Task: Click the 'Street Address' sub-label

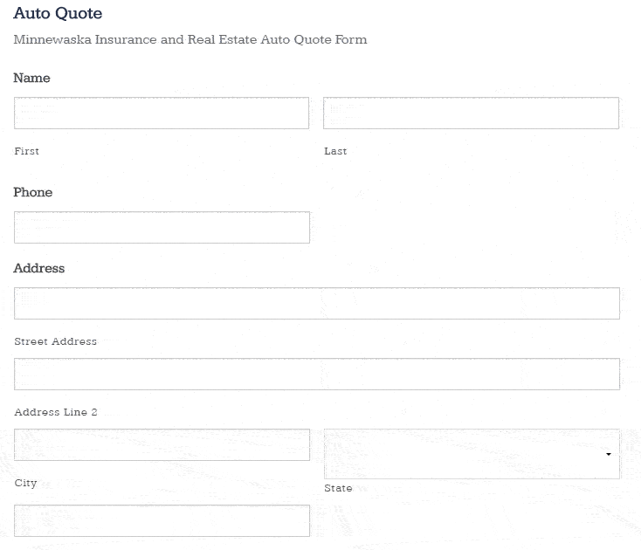Action: 56,341
